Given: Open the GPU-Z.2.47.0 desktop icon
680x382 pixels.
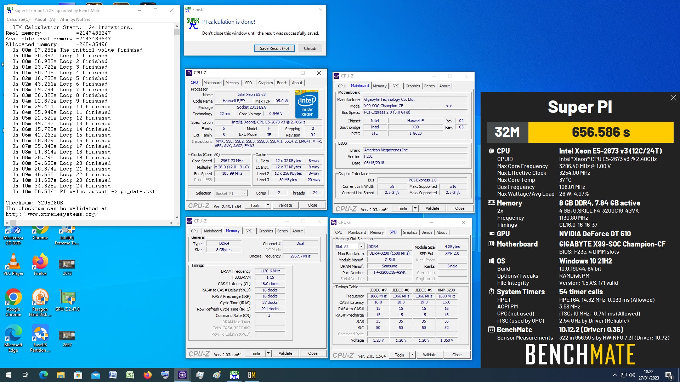Looking at the screenshot, I should tap(67, 301).
